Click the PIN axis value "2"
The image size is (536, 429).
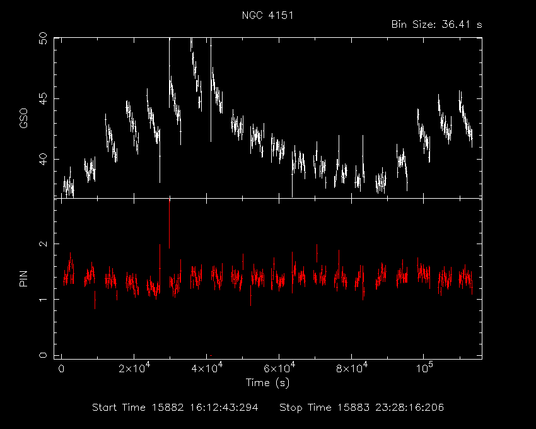43,244
